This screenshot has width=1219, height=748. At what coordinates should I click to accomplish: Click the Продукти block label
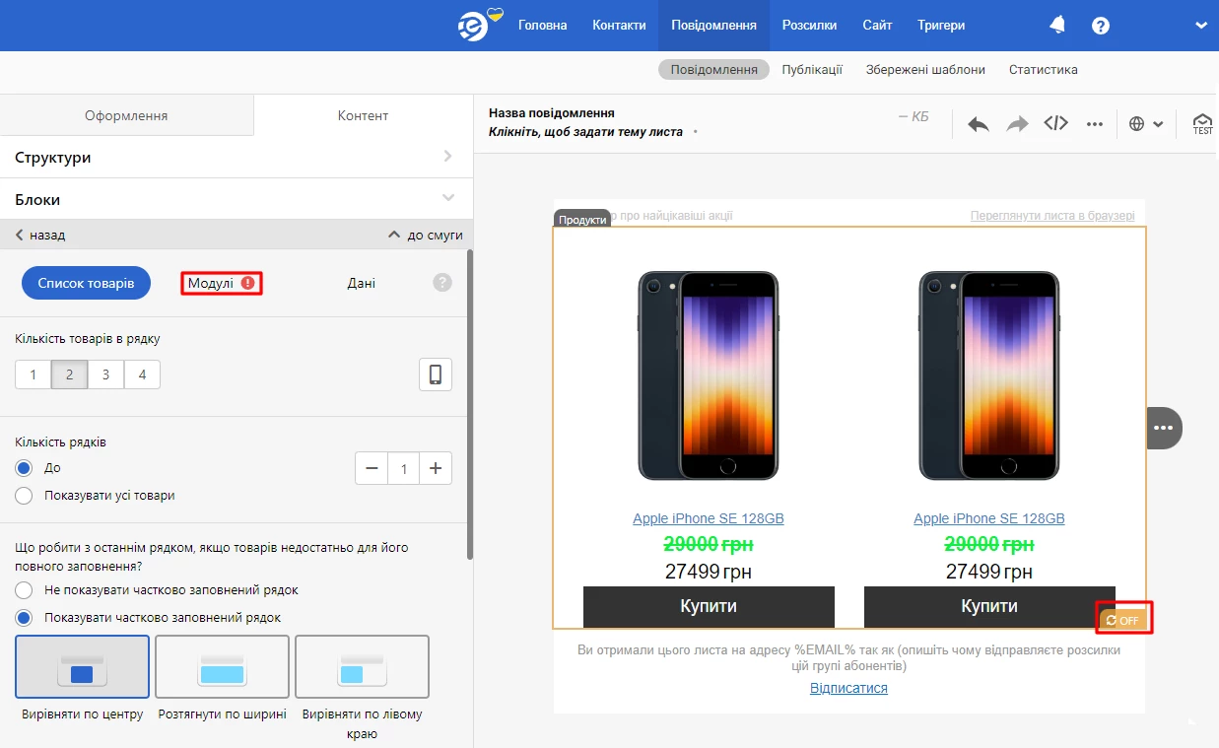tap(582, 220)
